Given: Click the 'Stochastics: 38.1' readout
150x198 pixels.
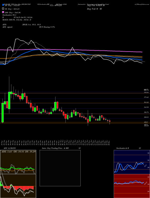Looking at the screenshot, I should [x=9, y=15].
